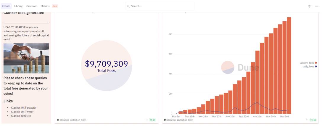
Task: Click the orange accum_fees legend color swatch
Action: [x=316, y=63]
